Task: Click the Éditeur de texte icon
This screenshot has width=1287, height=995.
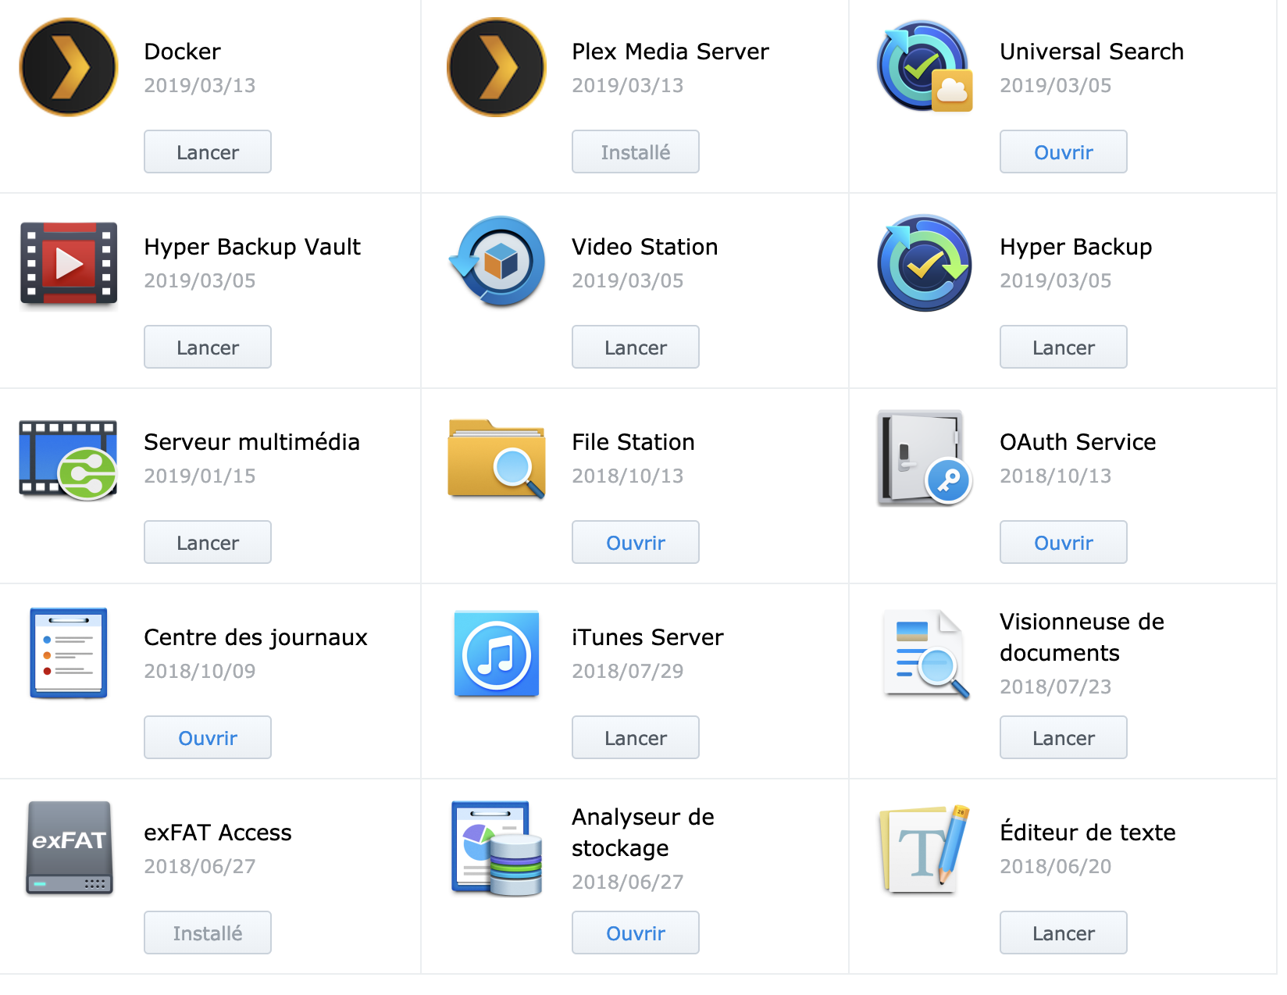Action: point(925,849)
